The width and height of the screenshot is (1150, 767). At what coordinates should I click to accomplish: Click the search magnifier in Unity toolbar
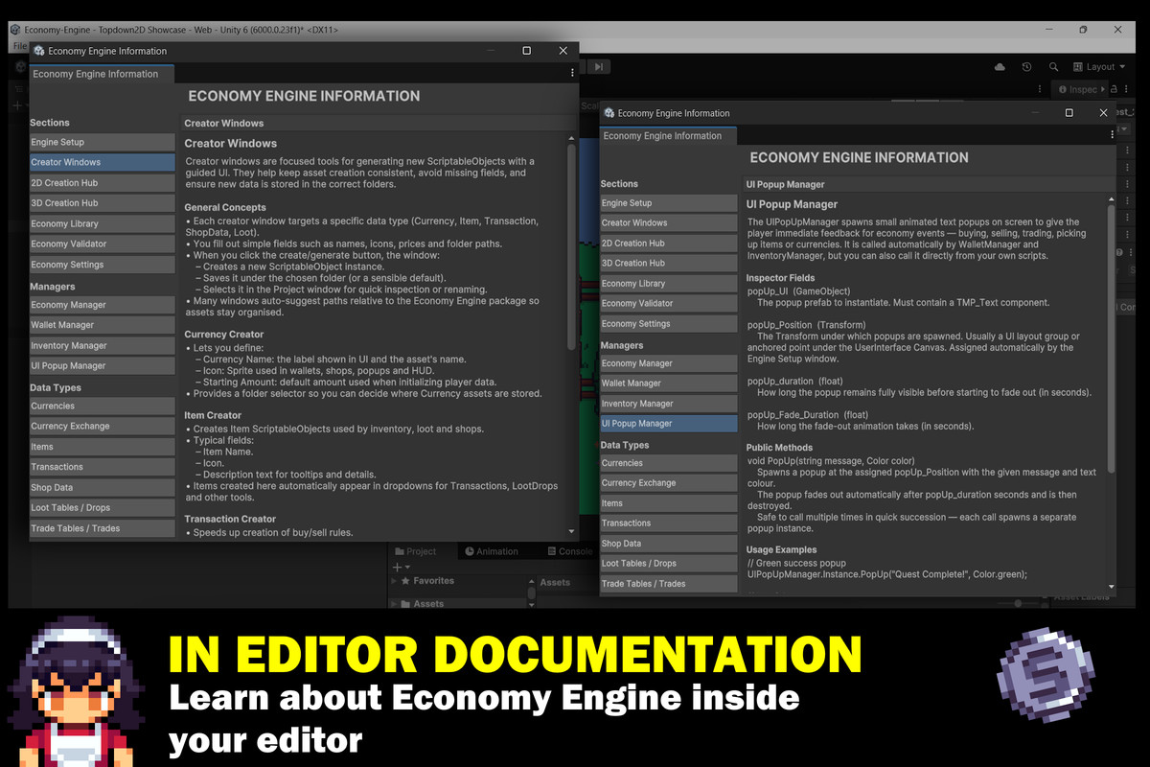pos(1053,67)
